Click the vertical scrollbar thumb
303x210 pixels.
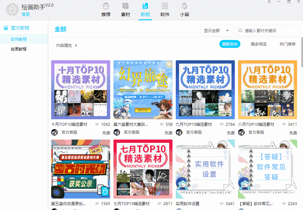point(302,52)
